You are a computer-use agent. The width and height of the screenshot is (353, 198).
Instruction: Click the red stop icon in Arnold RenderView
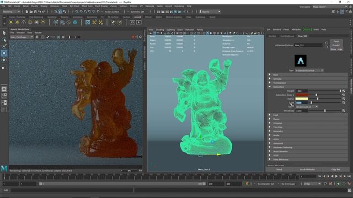point(133,37)
